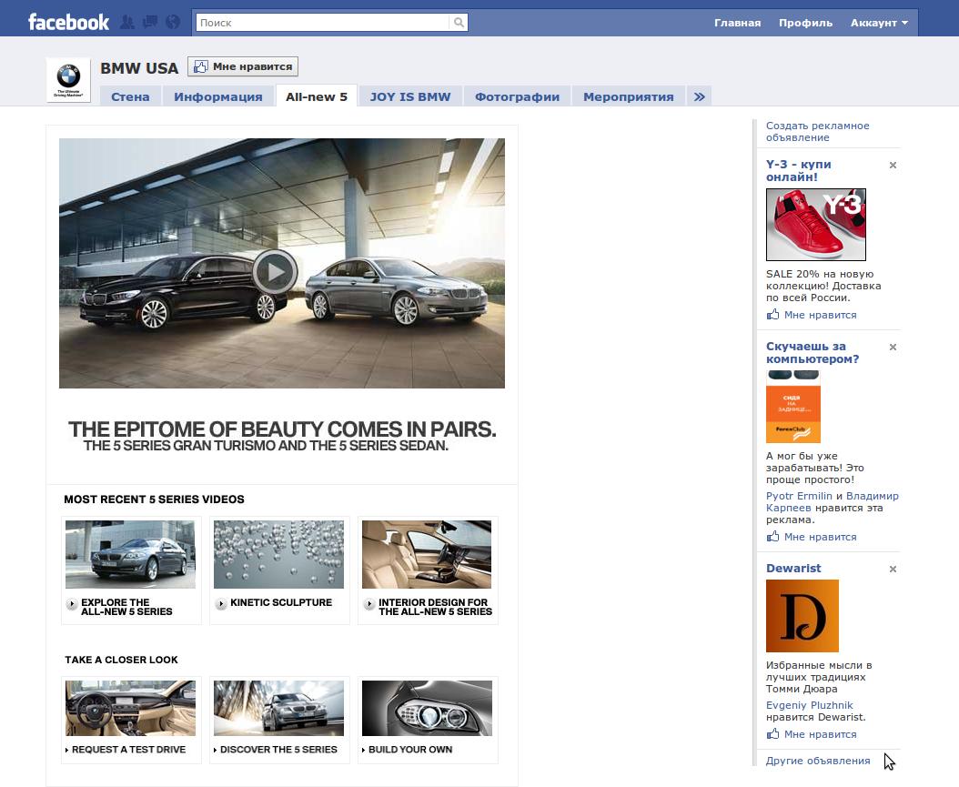The width and height of the screenshot is (959, 787).
Task: Click Другие объявления link
Action: click(x=818, y=761)
